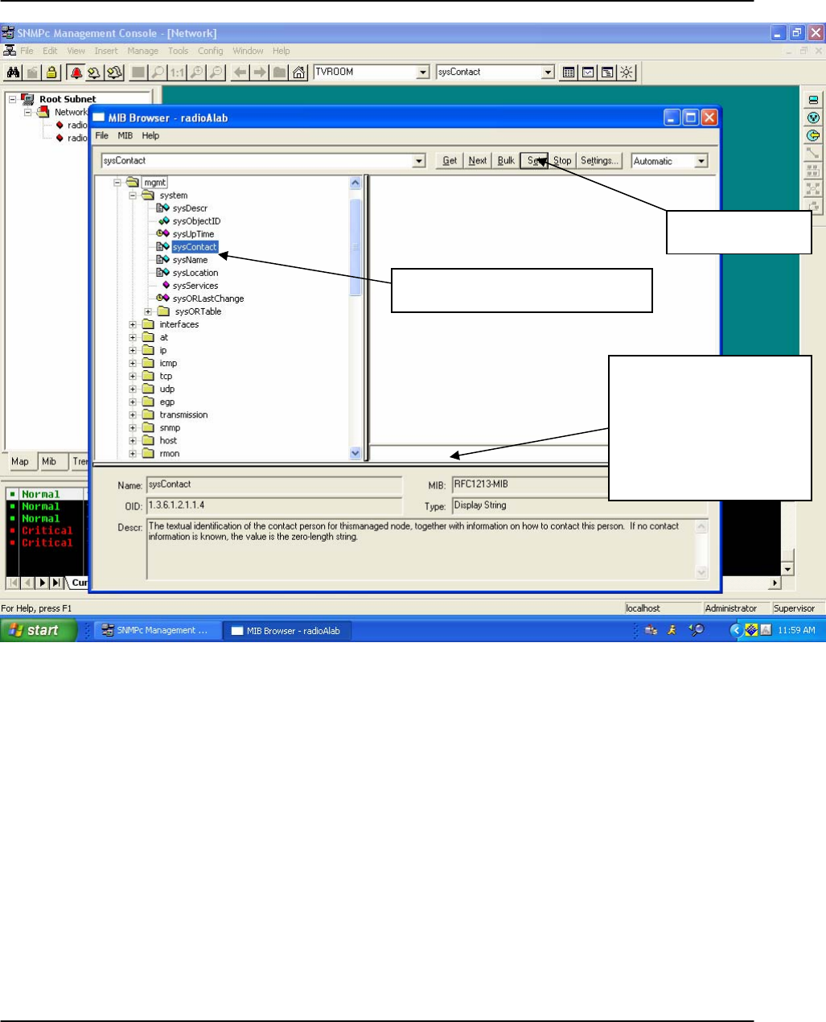Open the Automatic mode dropdown
The width and height of the screenshot is (826, 1022).
pos(701,161)
